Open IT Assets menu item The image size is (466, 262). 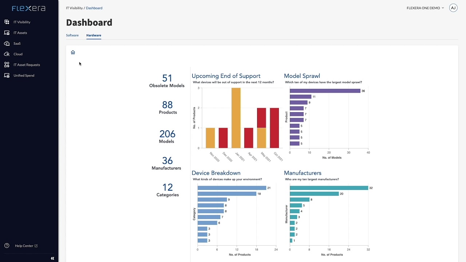[20, 33]
